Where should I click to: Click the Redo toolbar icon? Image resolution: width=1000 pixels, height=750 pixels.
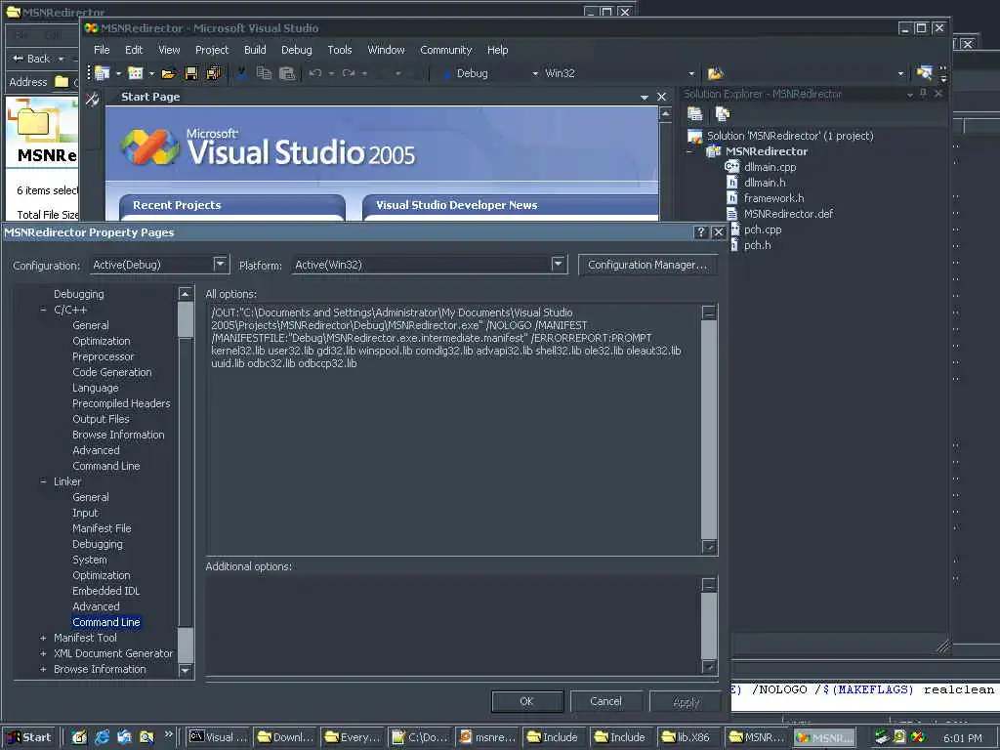349,73
